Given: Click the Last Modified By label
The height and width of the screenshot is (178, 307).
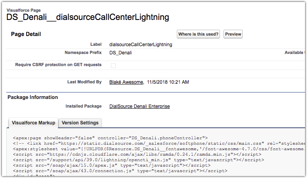Looking at the screenshot, I should (x=84, y=82).
